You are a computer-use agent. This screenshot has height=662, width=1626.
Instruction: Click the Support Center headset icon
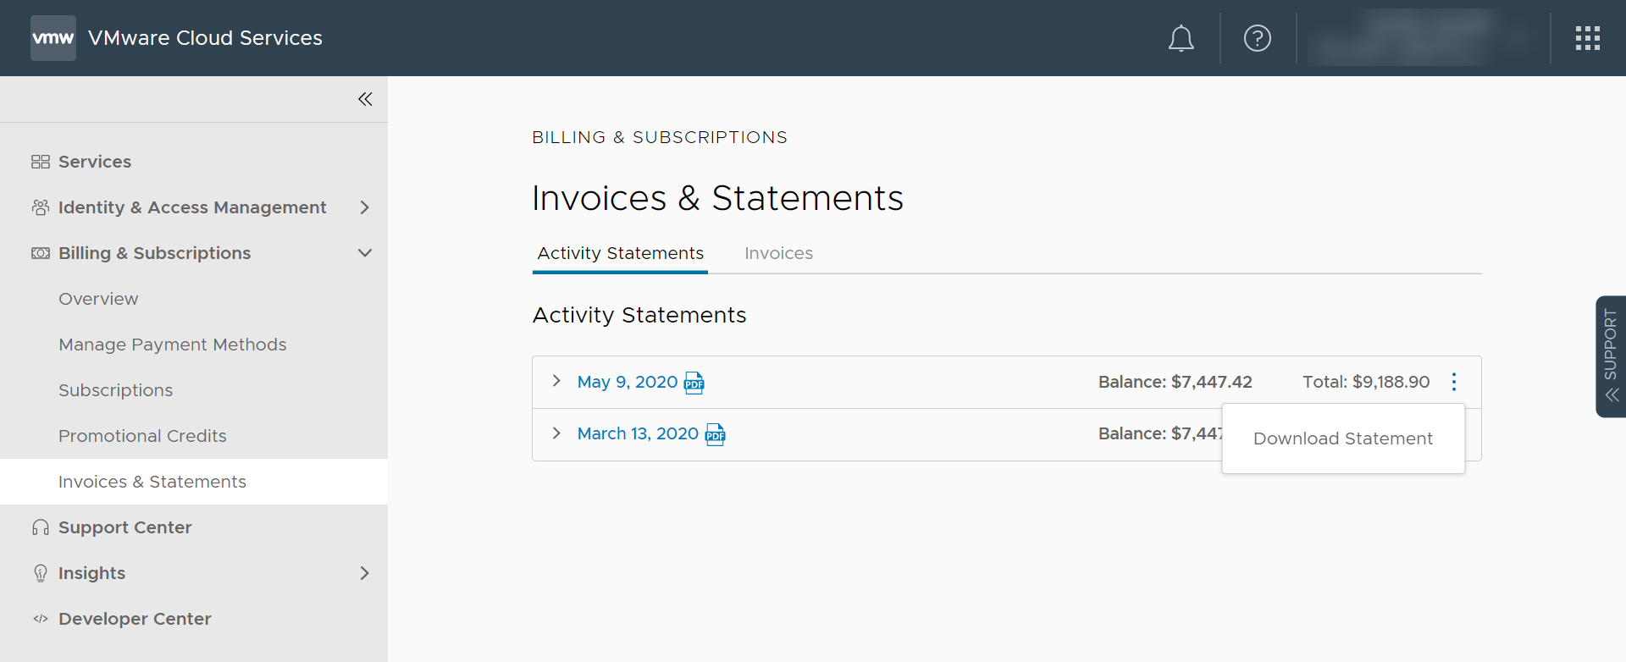[41, 527]
